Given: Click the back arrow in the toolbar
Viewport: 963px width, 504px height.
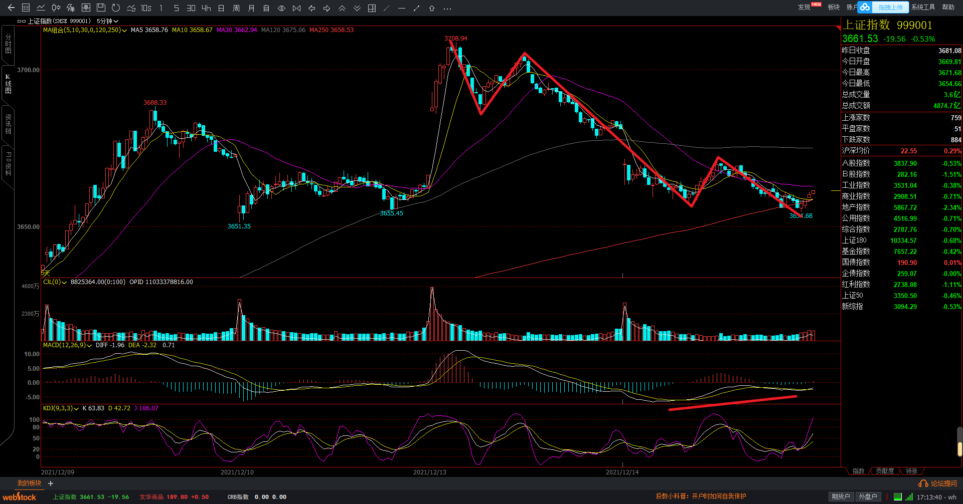Looking at the screenshot, I should pos(11,8).
